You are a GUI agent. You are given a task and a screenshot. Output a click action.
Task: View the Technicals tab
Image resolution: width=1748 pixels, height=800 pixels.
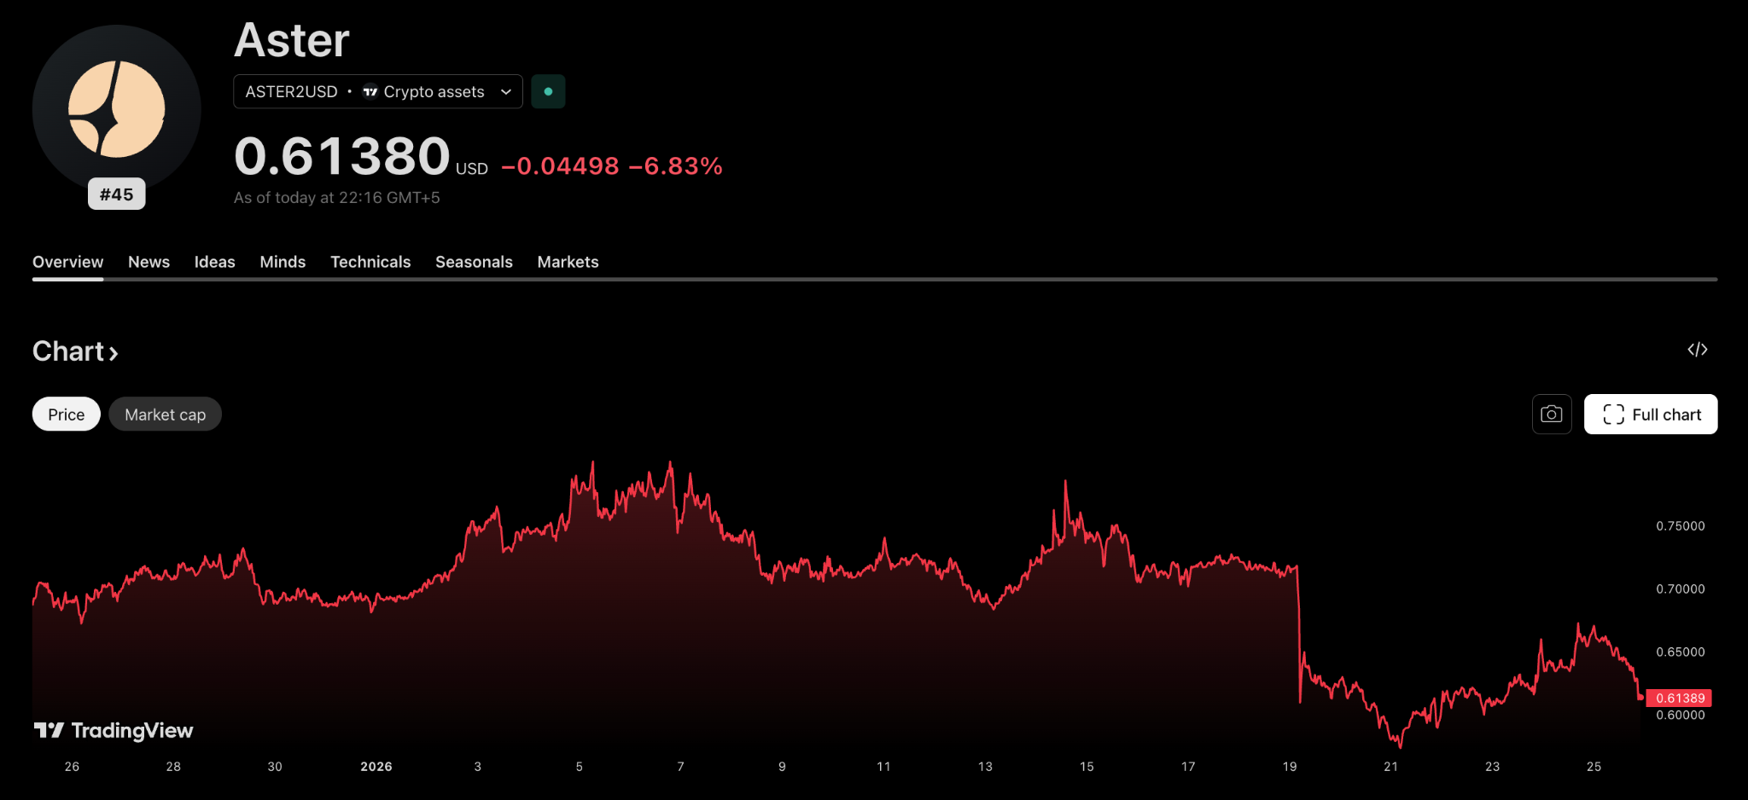(x=370, y=262)
